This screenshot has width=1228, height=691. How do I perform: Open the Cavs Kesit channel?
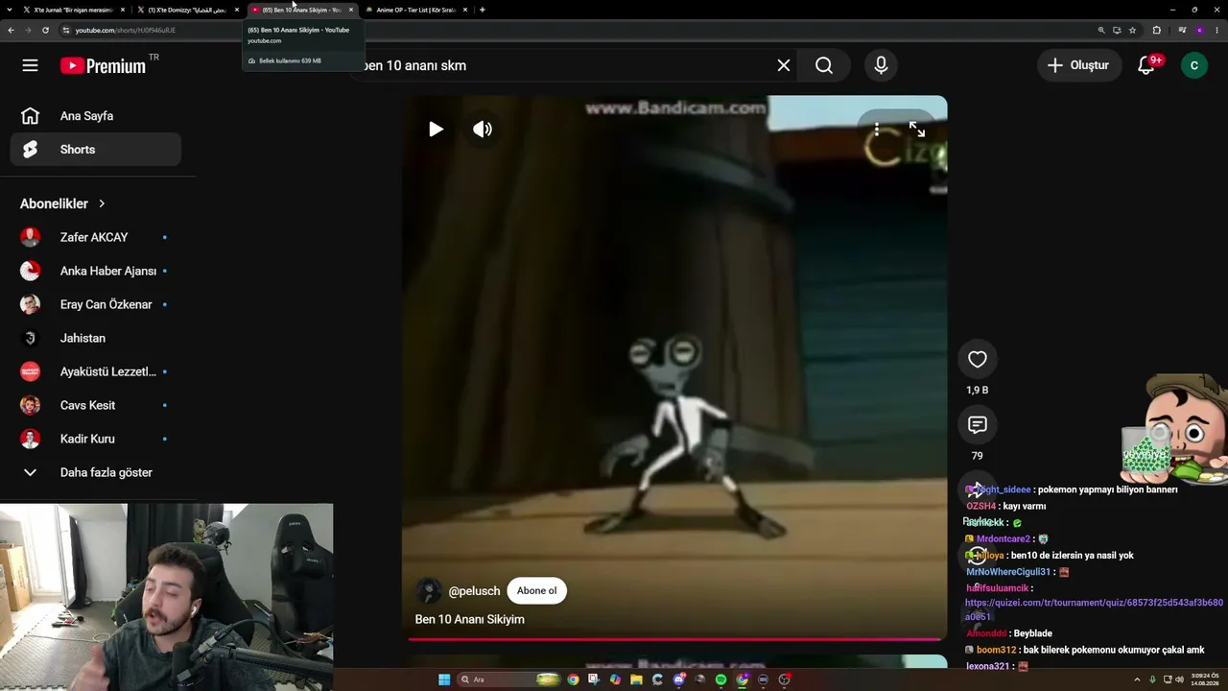tap(95, 405)
